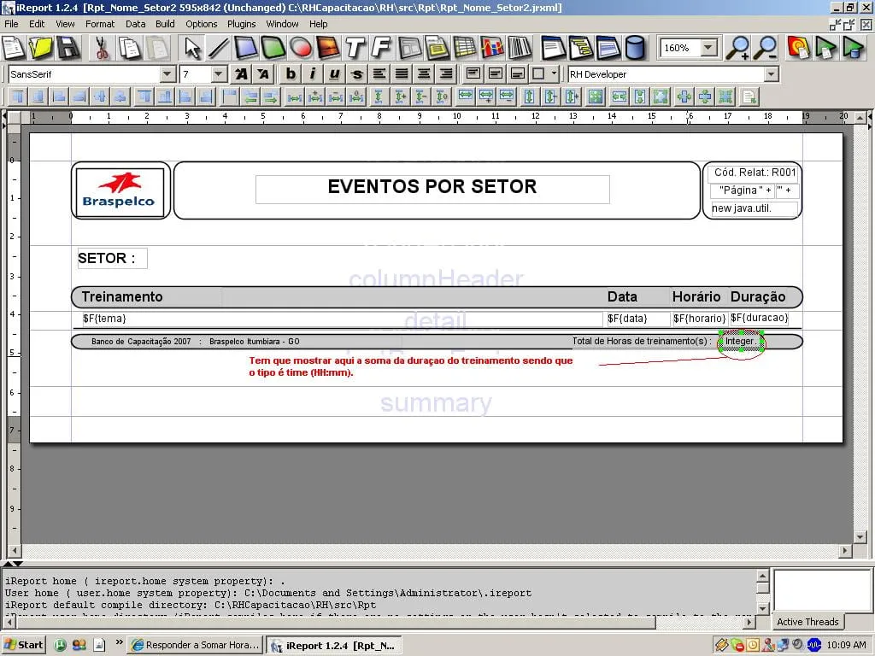
Task: Open the Active Threads tab
Action: coord(807,622)
